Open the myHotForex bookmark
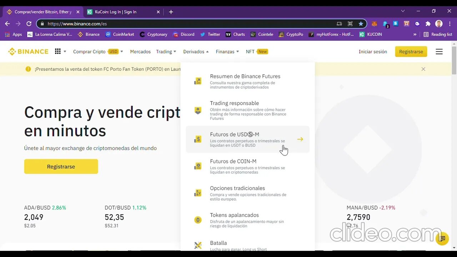 (x=331, y=34)
